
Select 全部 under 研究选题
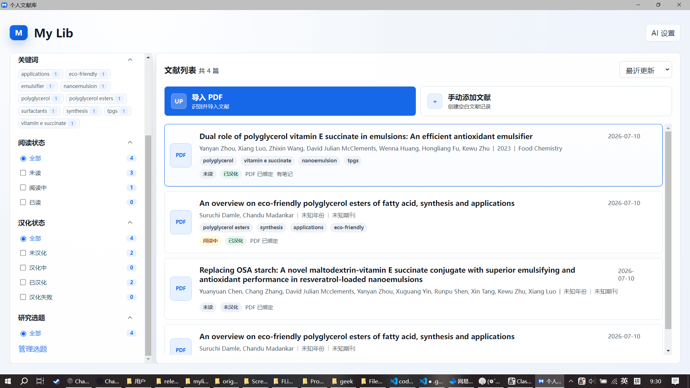[x=24, y=333]
